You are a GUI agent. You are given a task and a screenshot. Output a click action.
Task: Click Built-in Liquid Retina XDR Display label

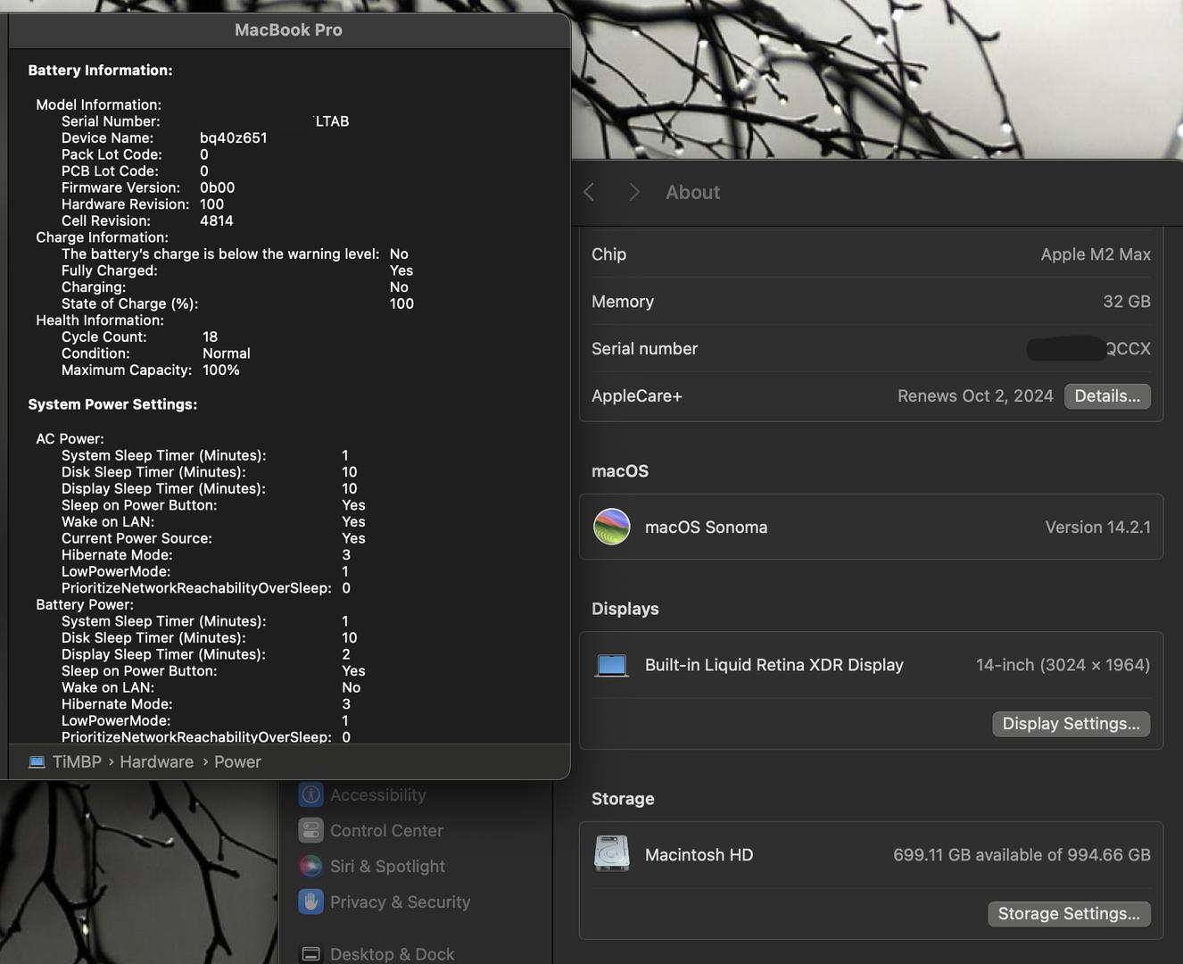click(x=773, y=665)
